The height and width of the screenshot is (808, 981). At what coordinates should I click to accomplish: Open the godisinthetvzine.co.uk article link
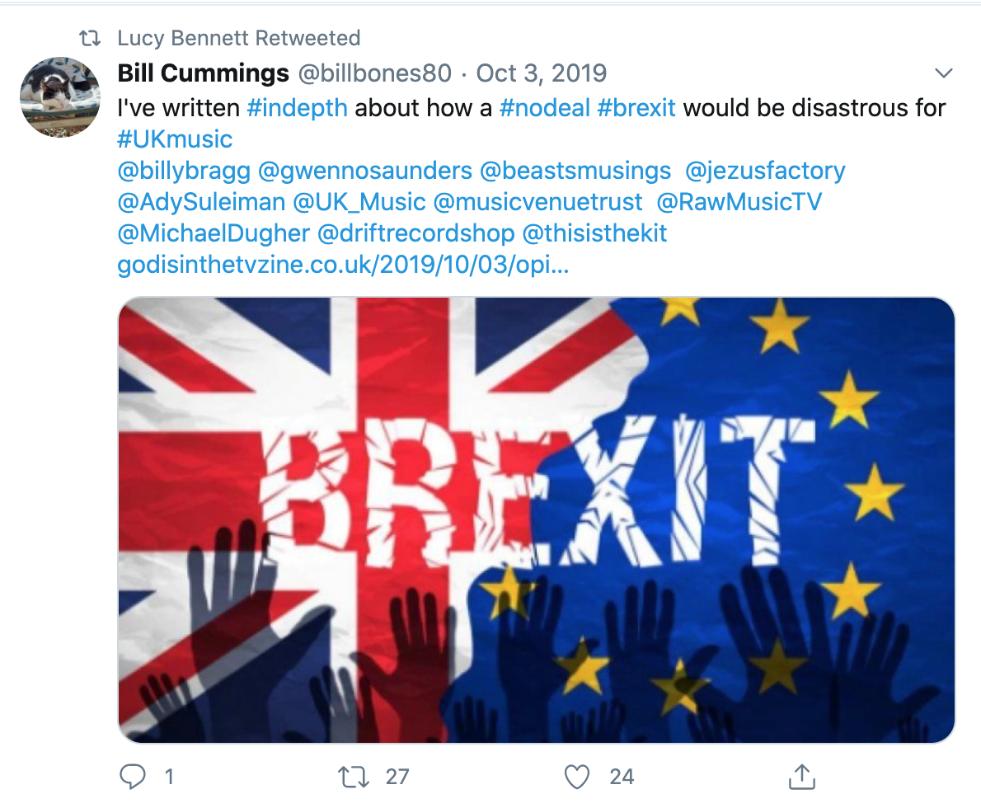[343, 265]
